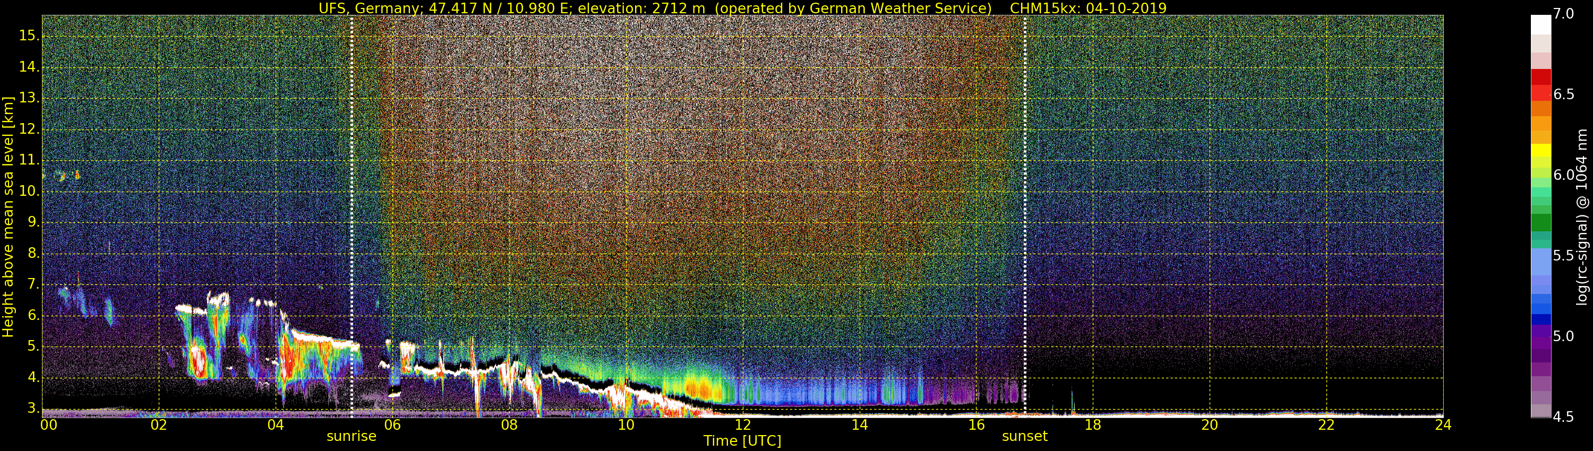The height and width of the screenshot is (451, 1593).
Task: Click the "5." tick on the height axis
Action: [x=33, y=346]
